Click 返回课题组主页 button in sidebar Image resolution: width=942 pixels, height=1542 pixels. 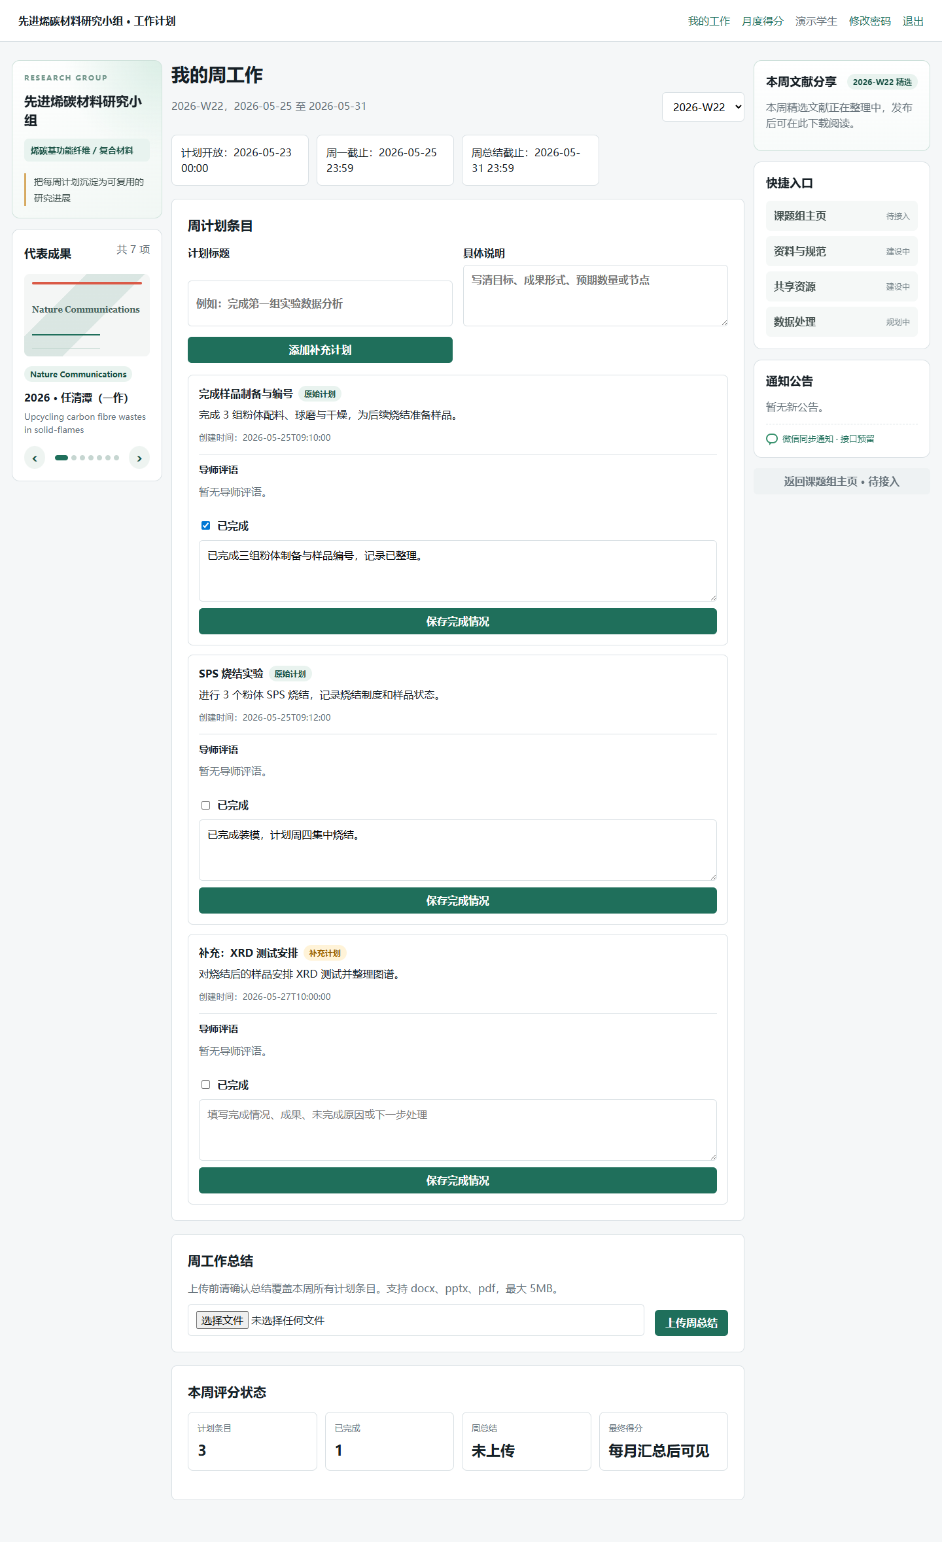click(842, 481)
